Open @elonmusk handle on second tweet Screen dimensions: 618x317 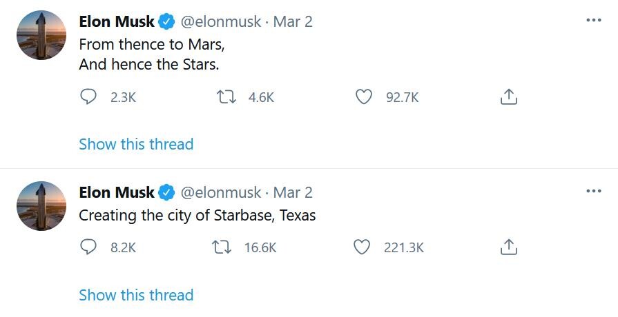click(x=221, y=192)
